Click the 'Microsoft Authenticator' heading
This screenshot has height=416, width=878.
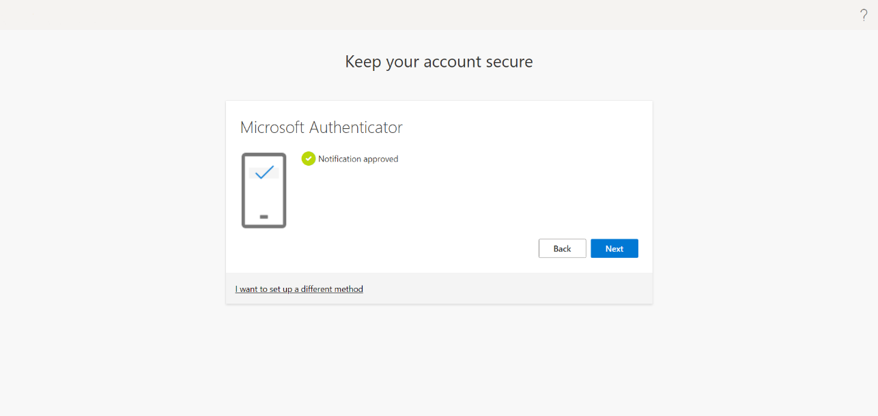tap(322, 127)
